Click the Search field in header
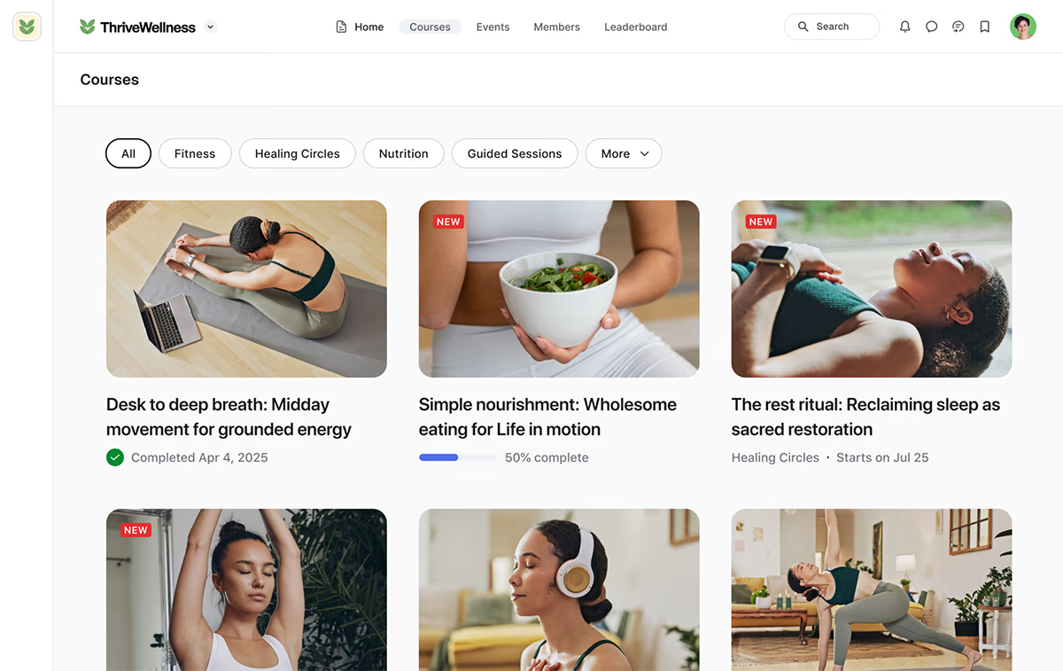The image size is (1063, 671). pos(832,27)
